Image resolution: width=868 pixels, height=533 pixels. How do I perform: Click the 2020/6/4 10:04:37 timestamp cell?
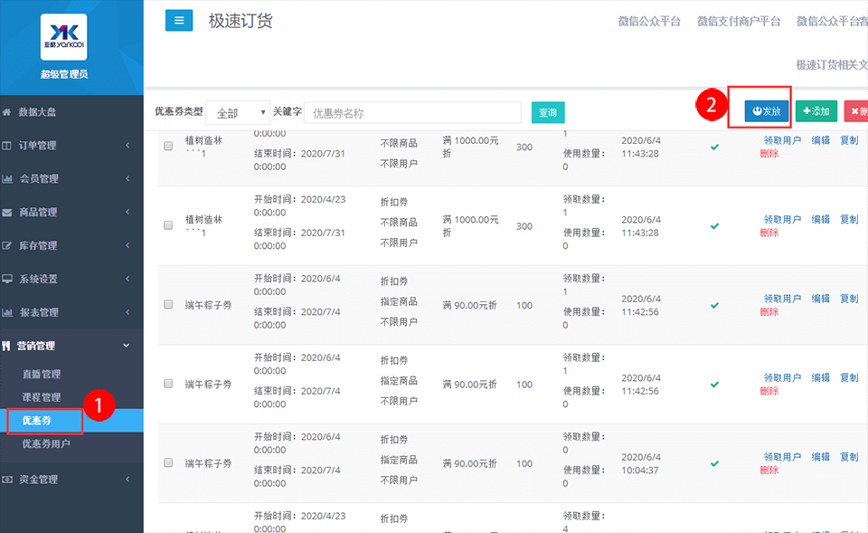pyautogui.click(x=641, y=463)
